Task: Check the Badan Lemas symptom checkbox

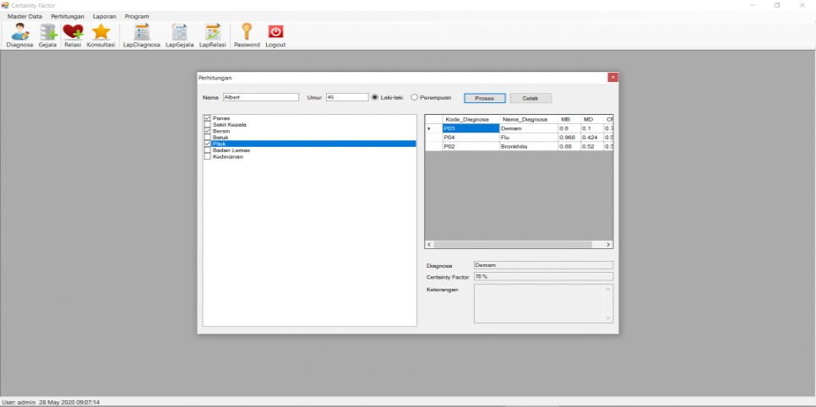Action: click(207, 150)
